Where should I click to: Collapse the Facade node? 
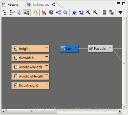click(110, 47)
